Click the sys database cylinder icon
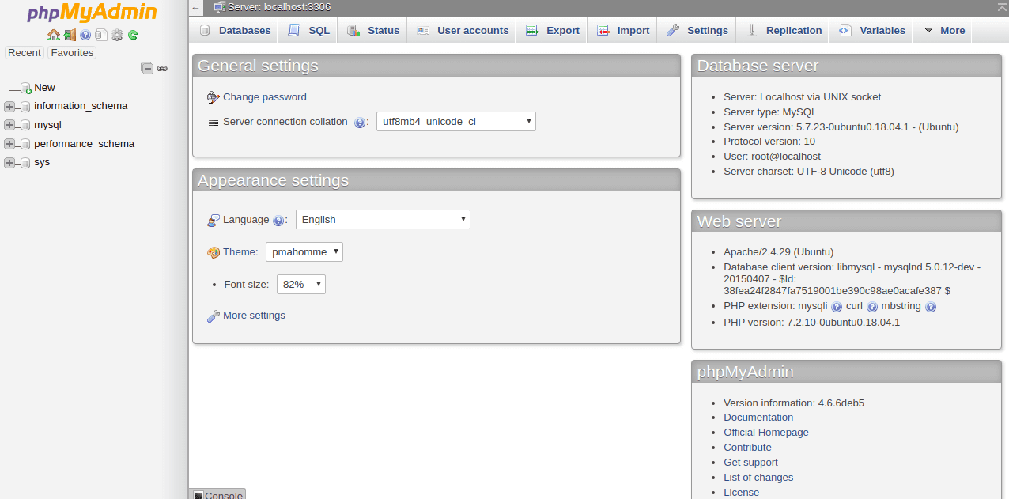Image resolution: width=1009 pixels, height=499 pixels. pyautogui.click(x=25, y=162)
